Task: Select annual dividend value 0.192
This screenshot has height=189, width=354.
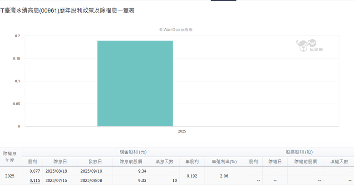Action: tap(192, 176)
